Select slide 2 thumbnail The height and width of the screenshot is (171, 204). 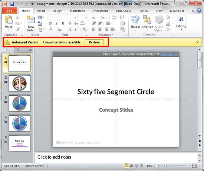tap(20, 83)
